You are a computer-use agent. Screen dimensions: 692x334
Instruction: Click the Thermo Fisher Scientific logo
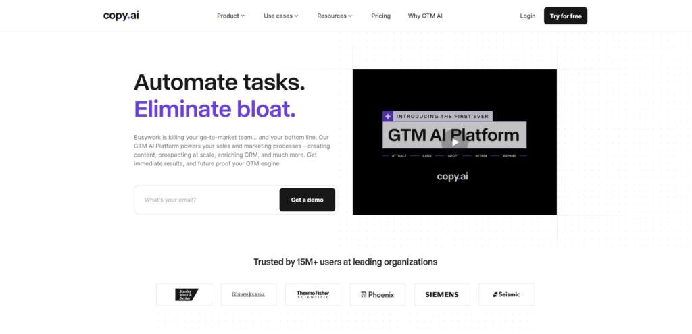[313, 294]
